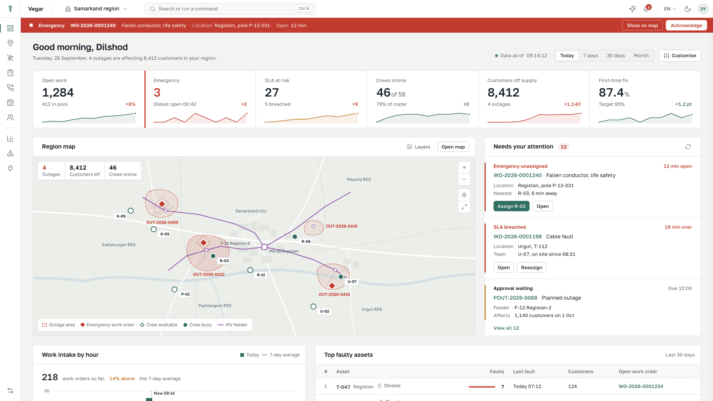This screenshot has height=401, width=713.
Task: Open the clipboard work orders sidebar icon
Action: click(x=10, y=73)
